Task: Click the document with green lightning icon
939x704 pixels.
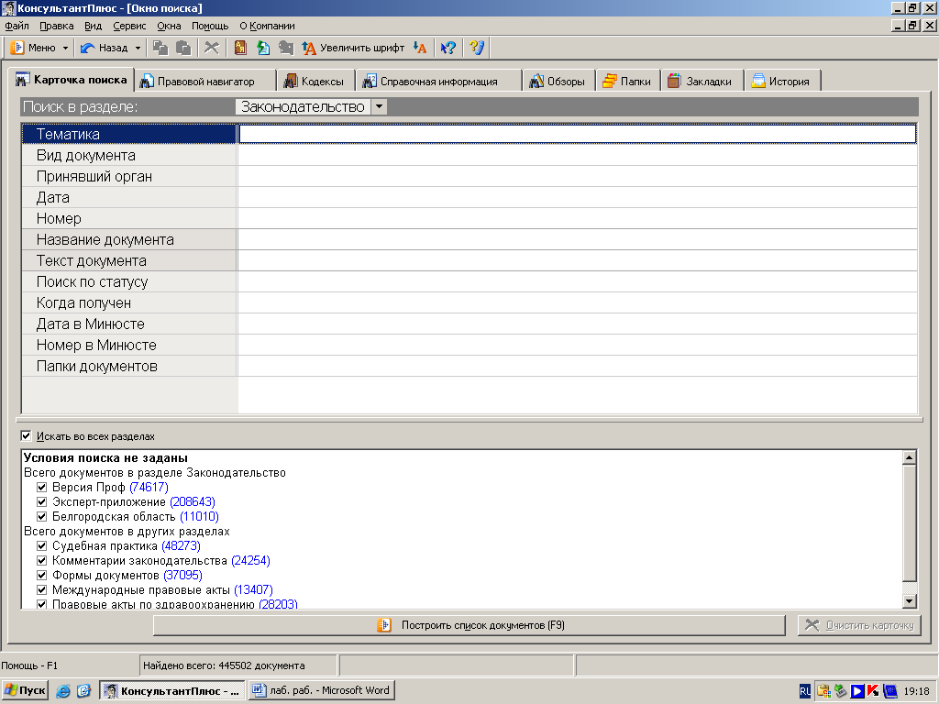Action: 263,48
